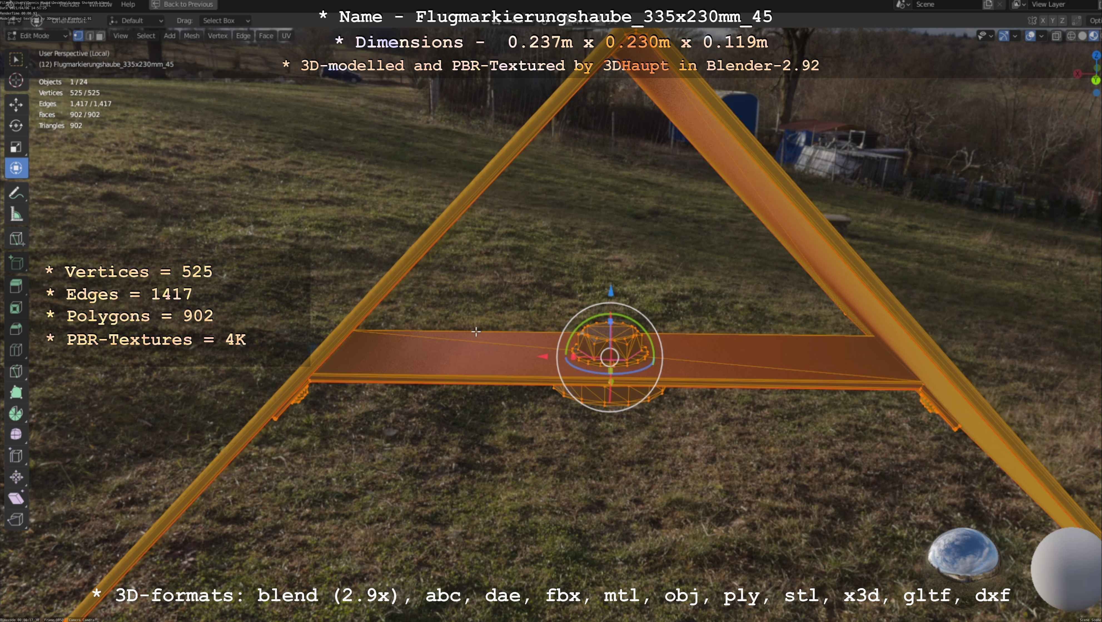This screenshot has width=1102, height=622.
Task: Open the Mesh menu
Action: pyautogui.click(x=191, y=36)
